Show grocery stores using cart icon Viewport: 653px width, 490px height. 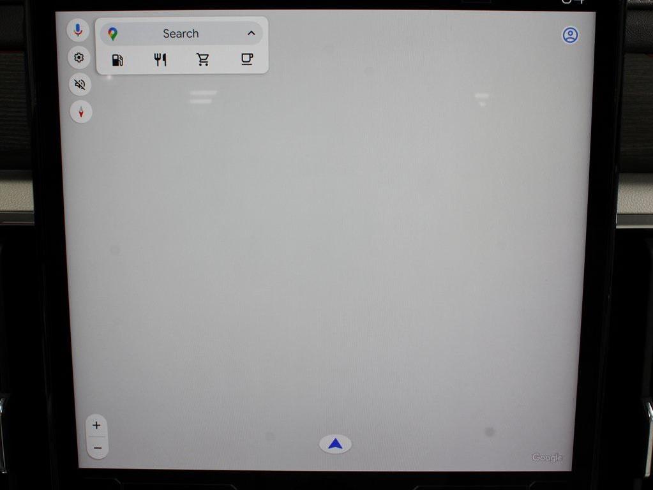(203, 60)
